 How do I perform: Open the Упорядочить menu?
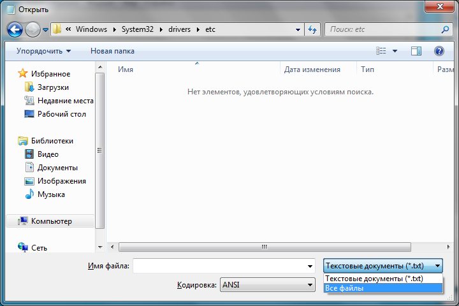click(x=43, y=51)
